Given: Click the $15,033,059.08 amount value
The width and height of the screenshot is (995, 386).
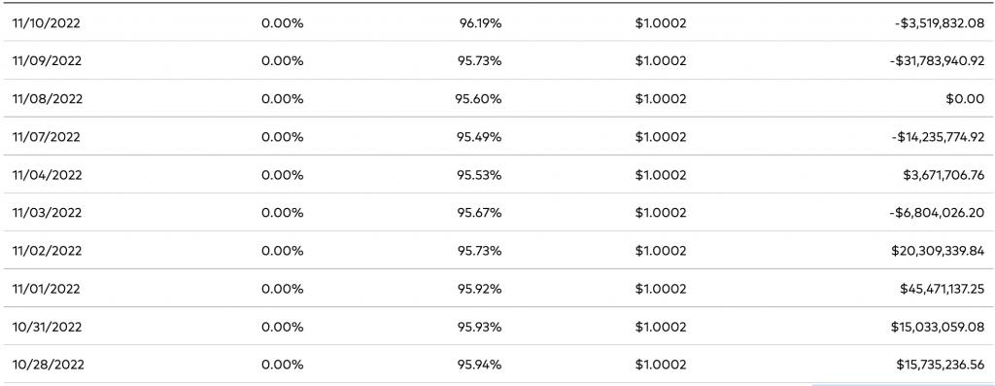Looking at the screenshot, I should coord(938,327).
